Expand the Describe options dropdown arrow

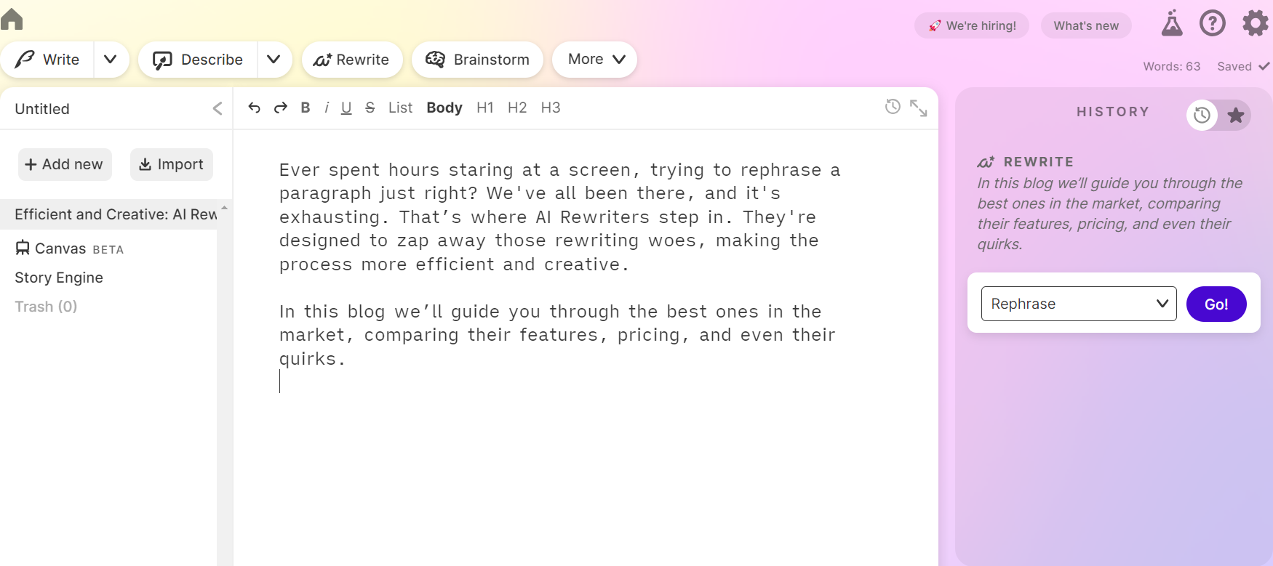[274, 60]
